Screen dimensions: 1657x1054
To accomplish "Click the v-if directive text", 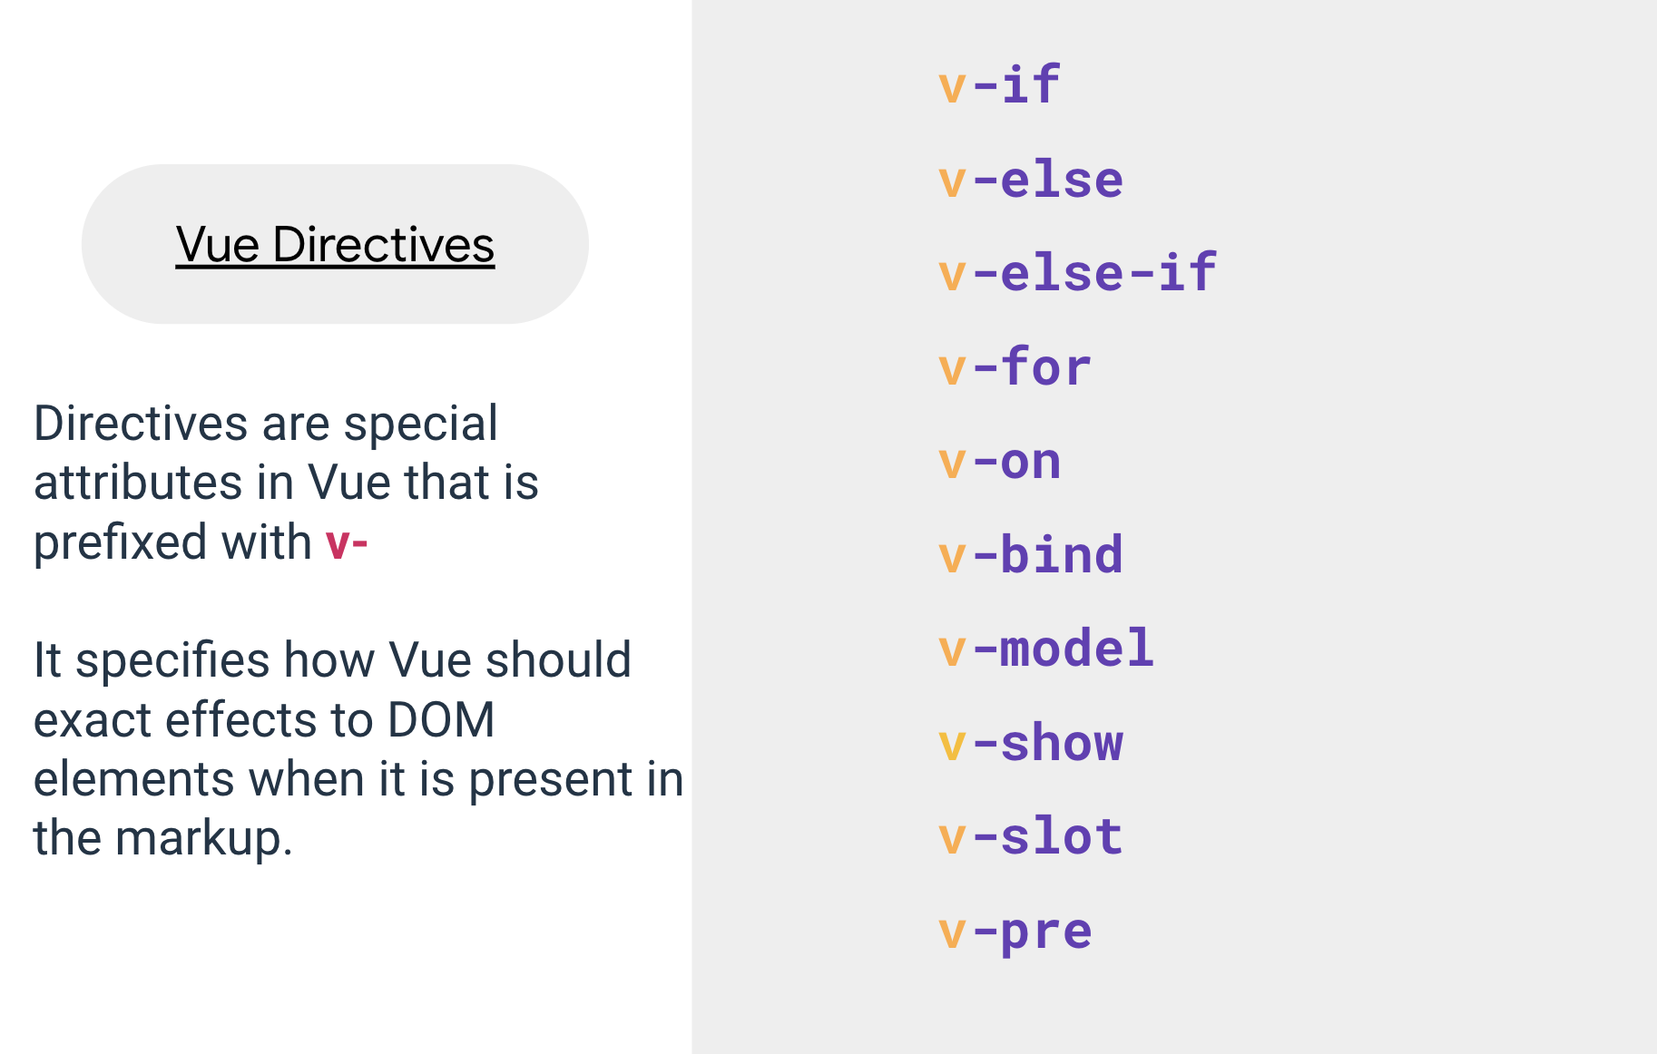I will (x=999, y=85).
